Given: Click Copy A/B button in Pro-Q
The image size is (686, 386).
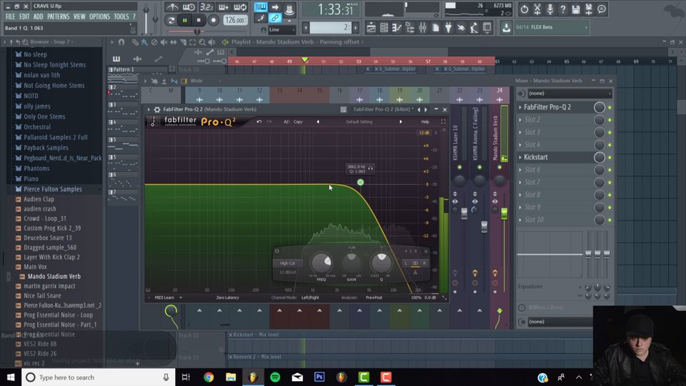Looking at the screenshot, I should [x=298, y=122].
